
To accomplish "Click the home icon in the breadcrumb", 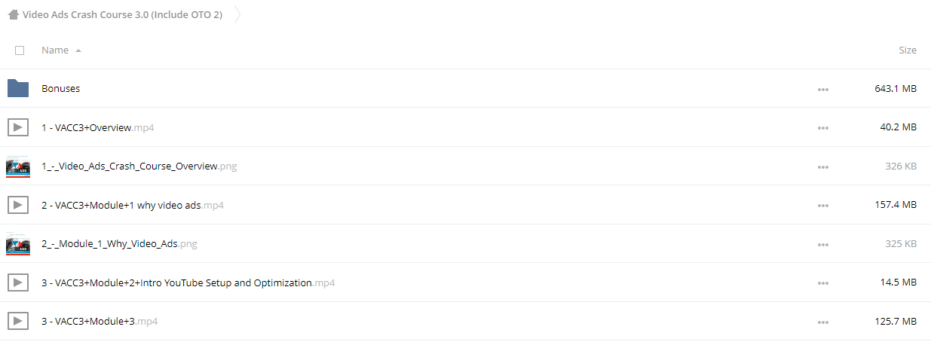I will [x=14, y=14].
